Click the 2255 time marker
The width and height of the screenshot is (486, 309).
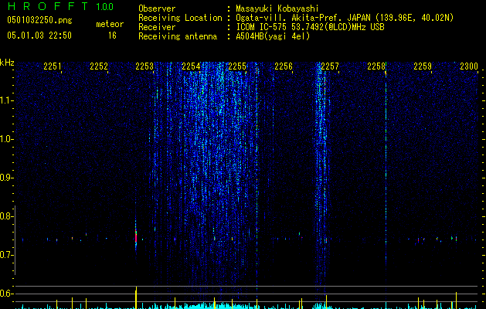pos(237,66)
